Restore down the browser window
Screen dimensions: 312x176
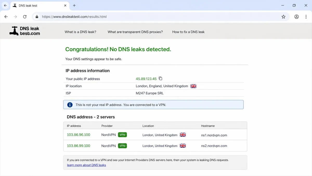(x=294, y=5)
